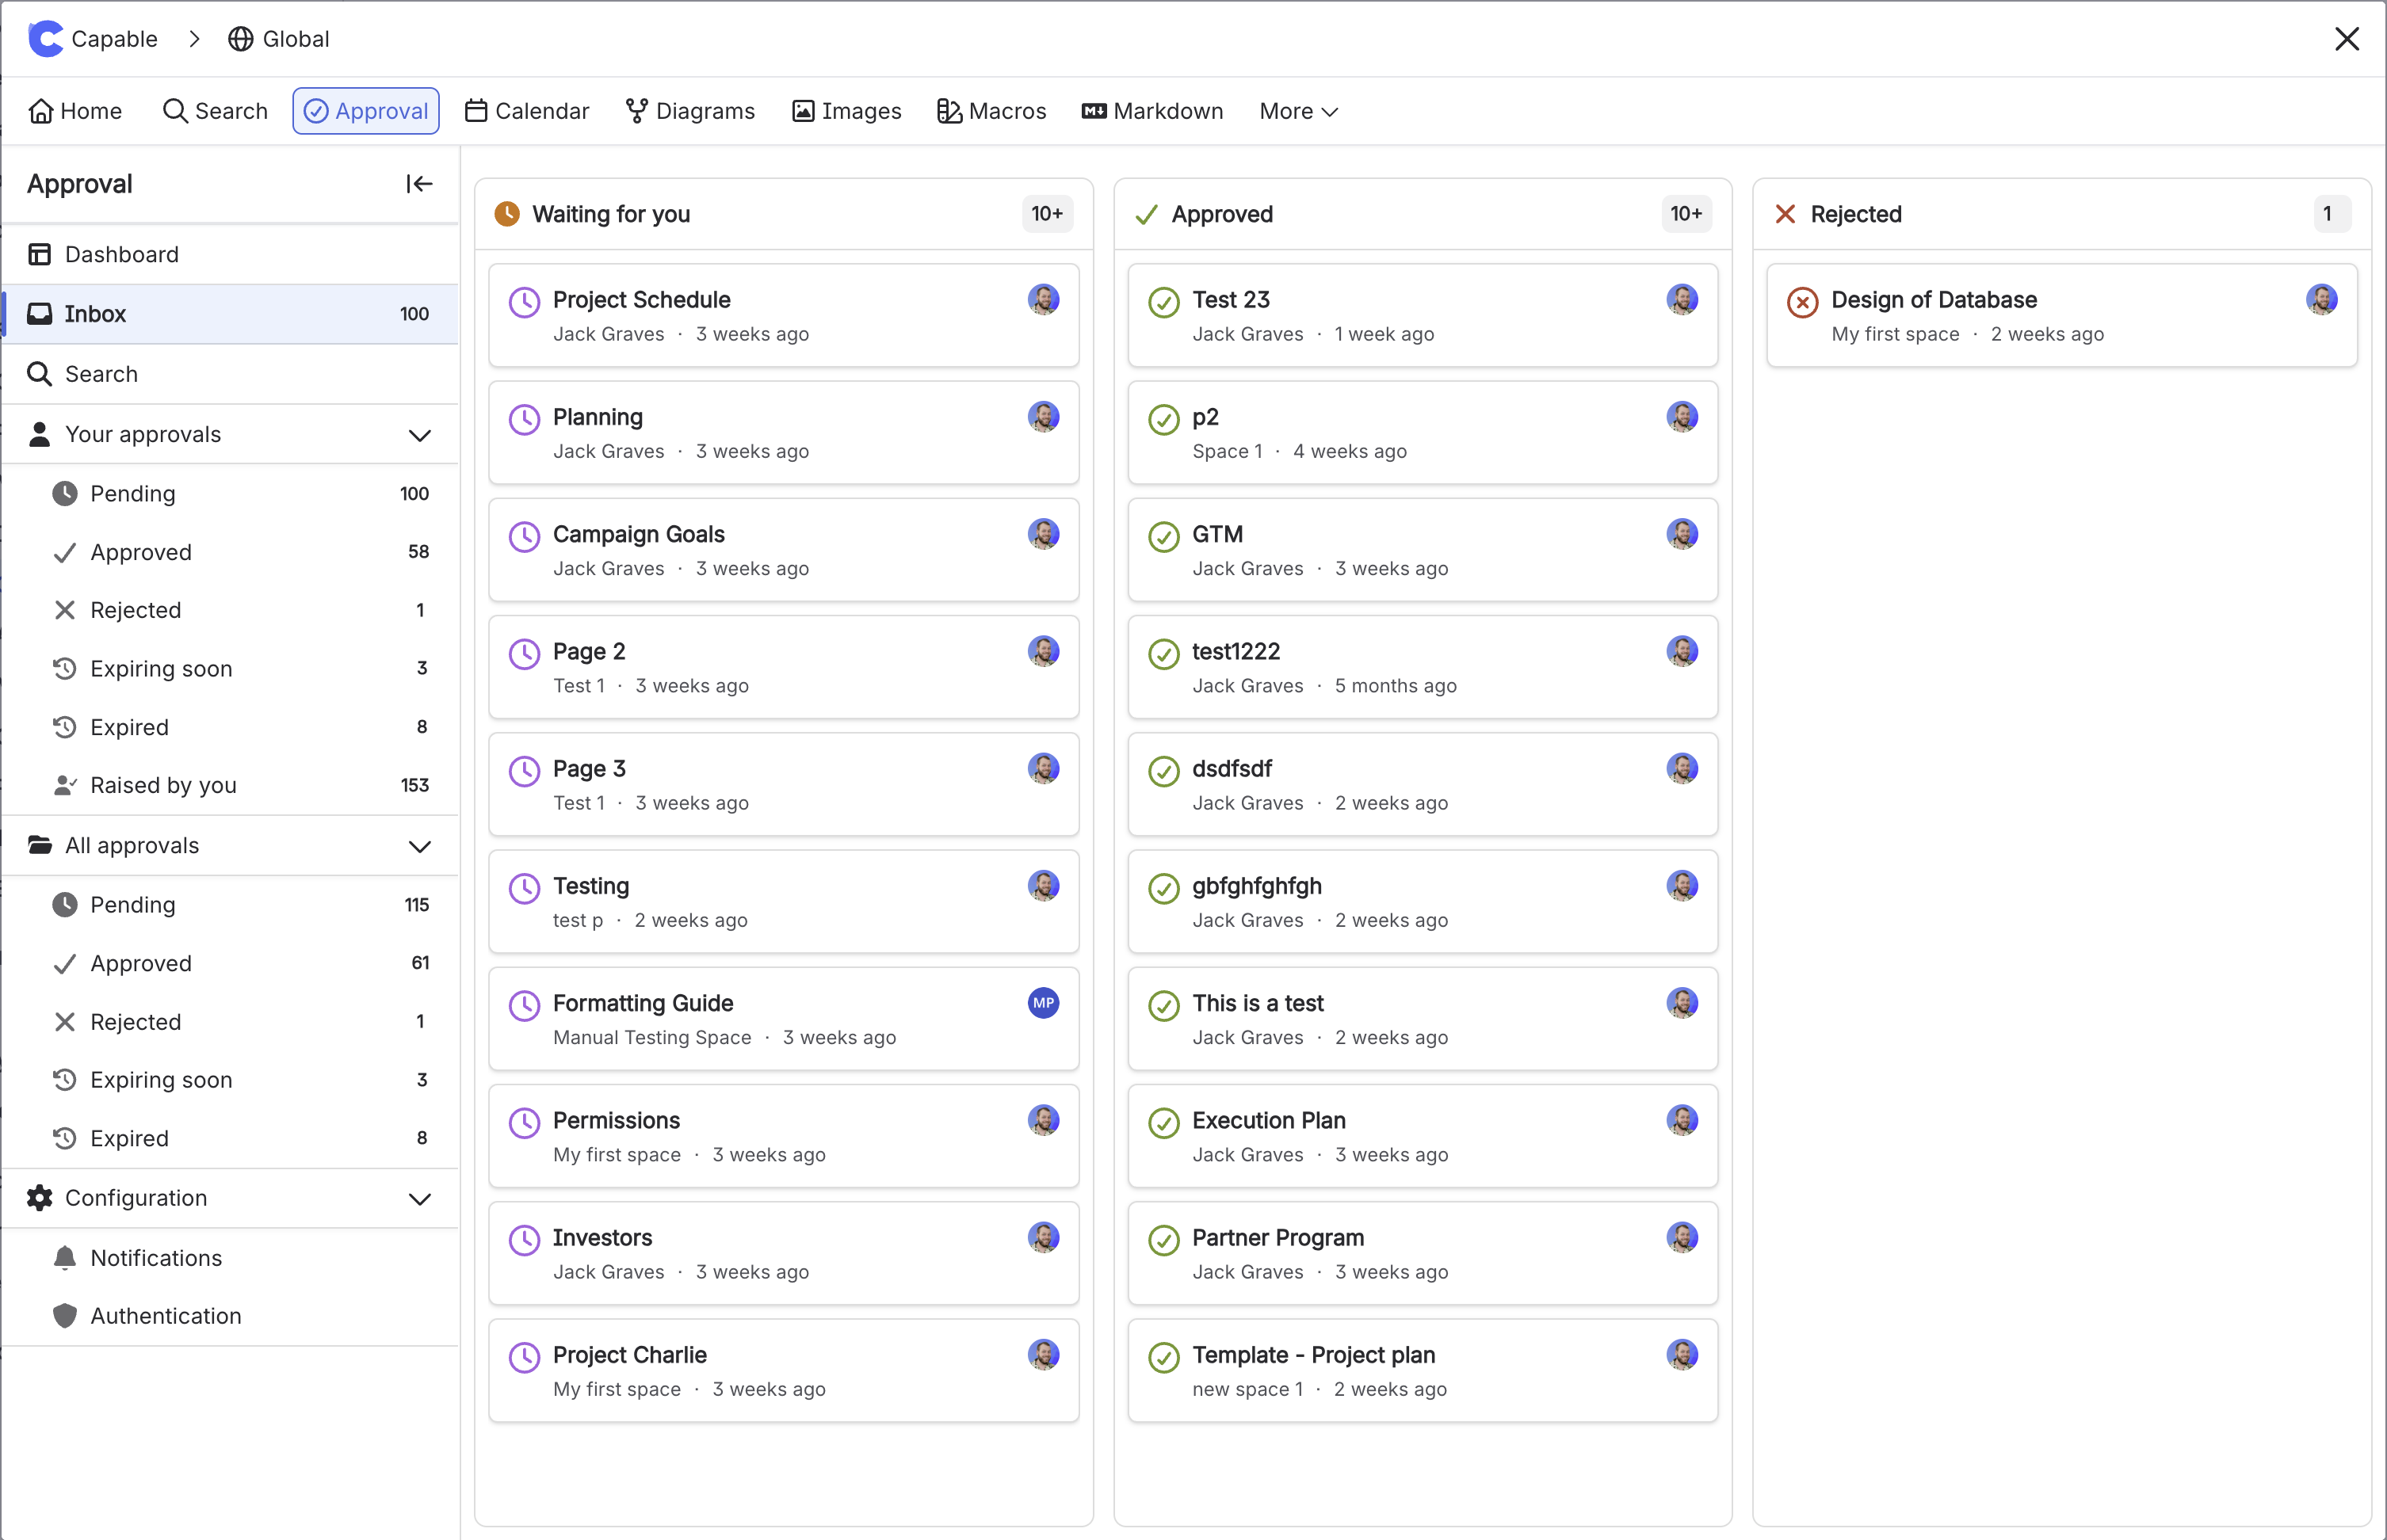Click the Capable app logo
The width and height of the screenshot is (2387, 1540).
(45, 39)
